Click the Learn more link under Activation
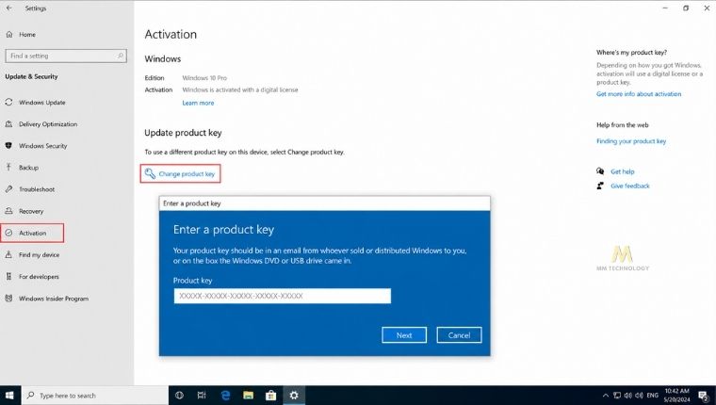The image size is (716, 405). (x=198, y=104)
